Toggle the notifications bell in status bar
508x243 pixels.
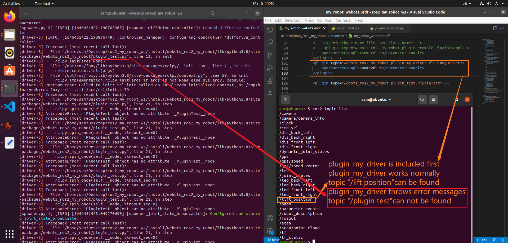(503, 240)
